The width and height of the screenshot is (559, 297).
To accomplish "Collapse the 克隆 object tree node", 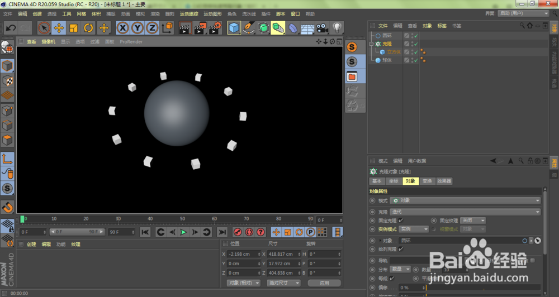I will pyautogui.click(x=371, y=44).
